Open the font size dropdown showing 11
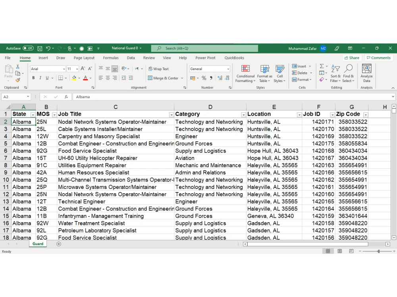 (x=77, y=69)
